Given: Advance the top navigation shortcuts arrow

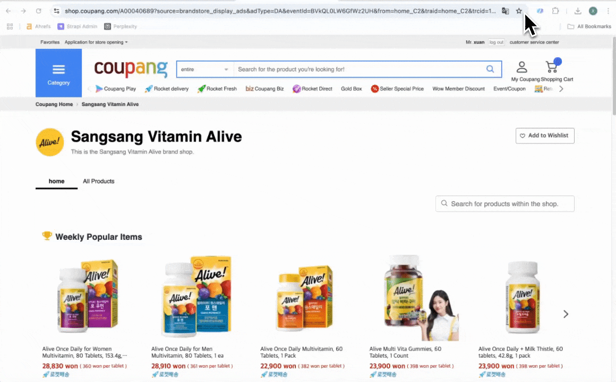Looking at the screenshot, I should pos(561,89).
